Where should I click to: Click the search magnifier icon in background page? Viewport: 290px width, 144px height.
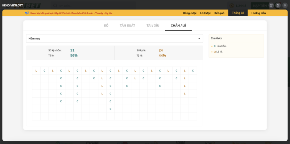click(55, 6)
